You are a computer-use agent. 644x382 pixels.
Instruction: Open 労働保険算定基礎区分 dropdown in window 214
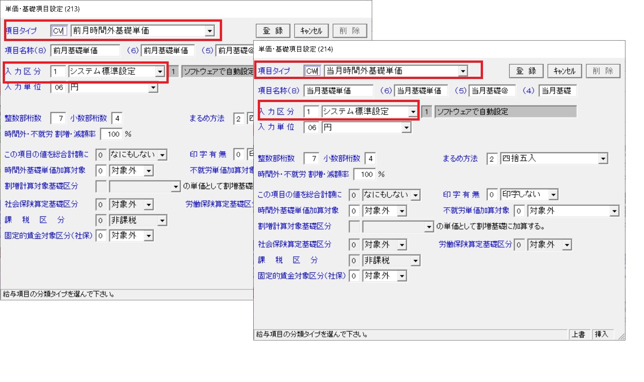pyautogui.click(x=567, y=245)
